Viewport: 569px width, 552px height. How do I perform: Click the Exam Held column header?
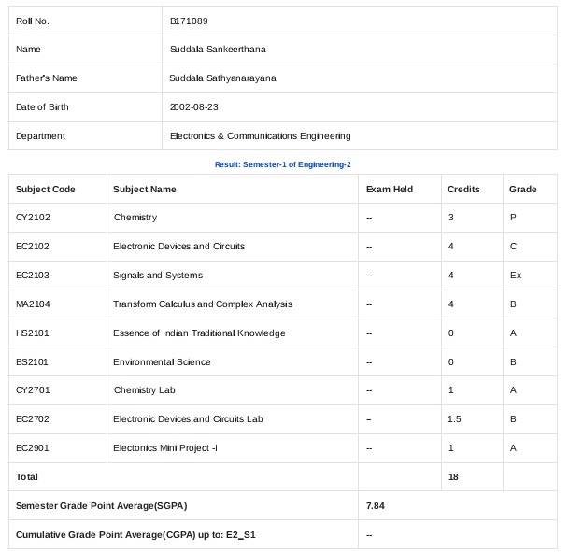[x=389, y=189]
